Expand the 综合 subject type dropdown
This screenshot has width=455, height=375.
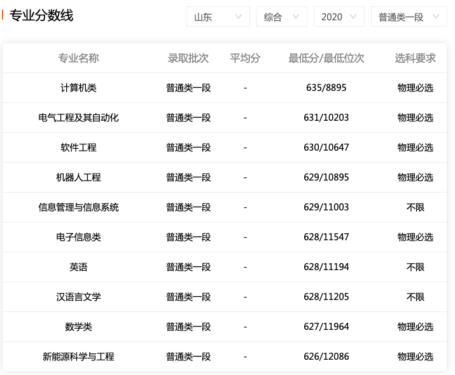click(x=281, y=17)
